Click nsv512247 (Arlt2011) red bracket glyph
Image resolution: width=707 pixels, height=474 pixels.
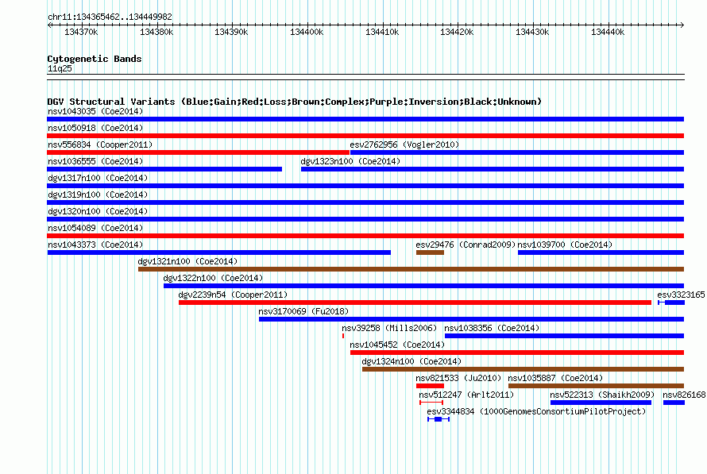click(431, 403)
